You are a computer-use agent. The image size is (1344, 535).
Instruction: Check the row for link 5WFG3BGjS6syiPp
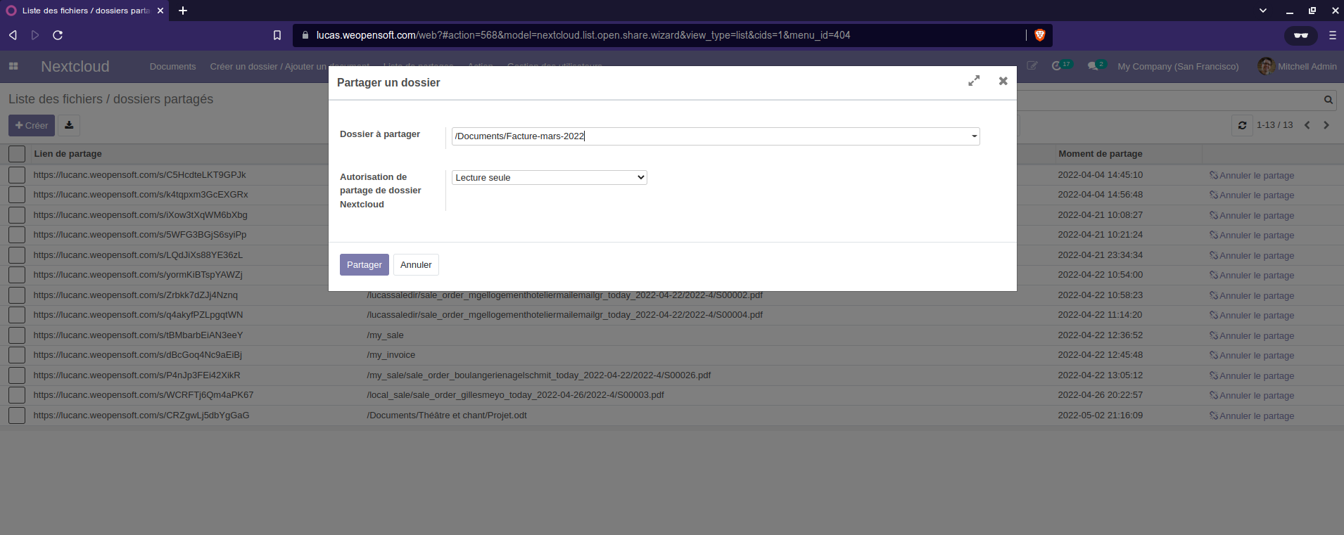pos(17,235)
